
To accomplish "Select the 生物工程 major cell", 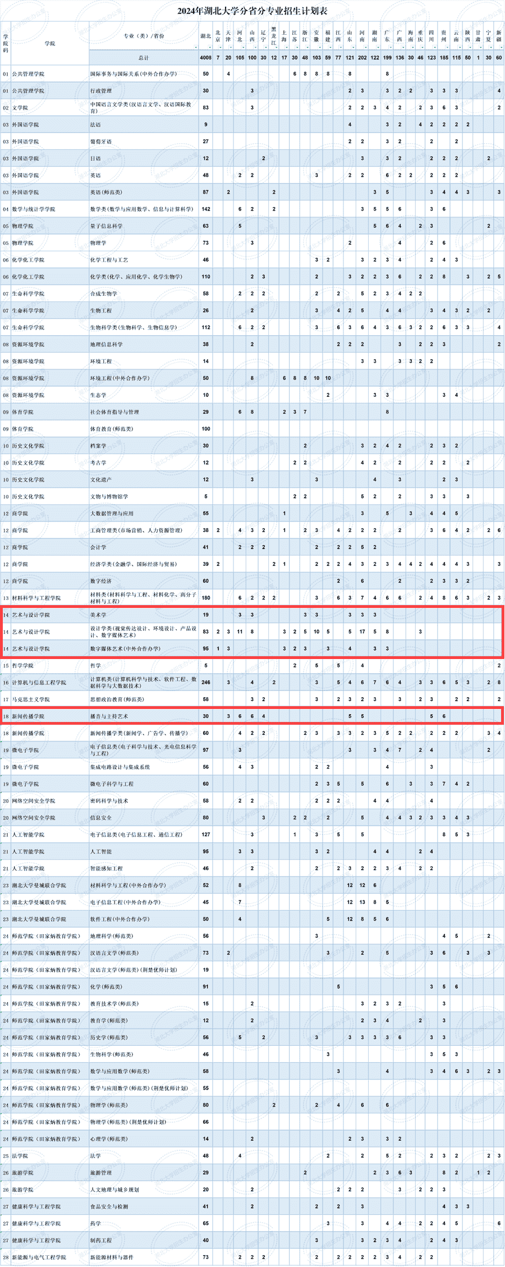I will click(144, 310).
